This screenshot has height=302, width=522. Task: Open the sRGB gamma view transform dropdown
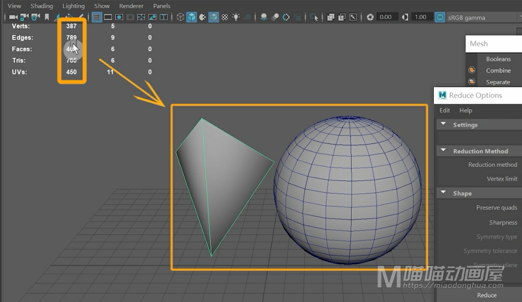tap(480, 18)
